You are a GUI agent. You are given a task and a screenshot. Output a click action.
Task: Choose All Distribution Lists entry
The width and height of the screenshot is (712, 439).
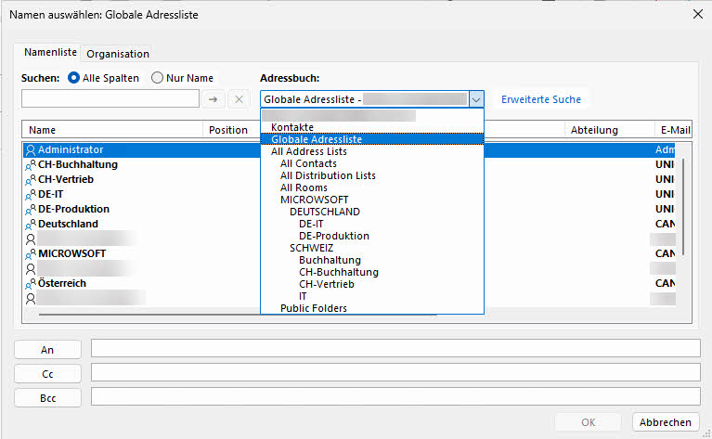[x=328, y=175]
